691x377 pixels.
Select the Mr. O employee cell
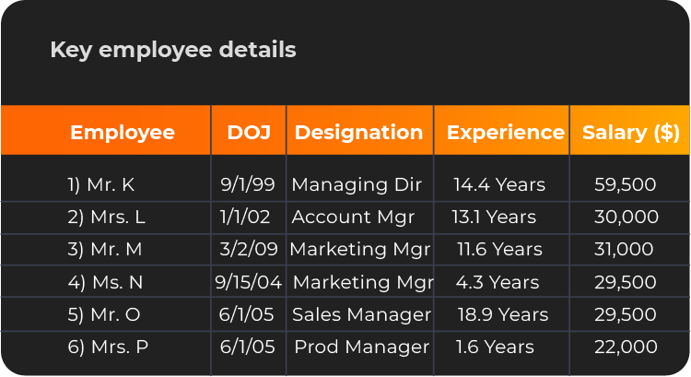click(x=103, y=315)
